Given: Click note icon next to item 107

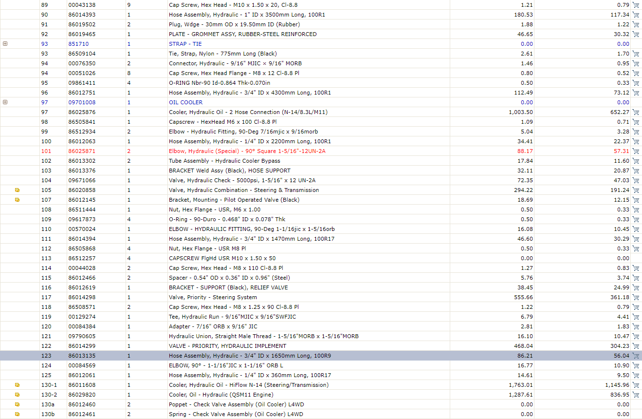Looking at the screenshot, I should [18, 200].
